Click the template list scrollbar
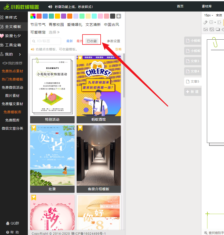Image resolution: width=224 pixels, height=235 pixels. point(124,76)
